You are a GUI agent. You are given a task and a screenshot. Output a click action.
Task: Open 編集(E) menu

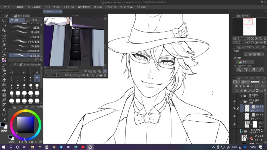click(20, 7)
